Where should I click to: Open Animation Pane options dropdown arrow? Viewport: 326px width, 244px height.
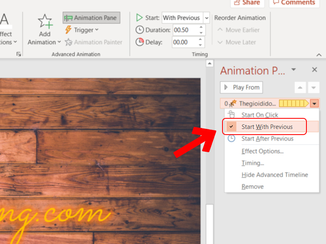coord(293,70)
